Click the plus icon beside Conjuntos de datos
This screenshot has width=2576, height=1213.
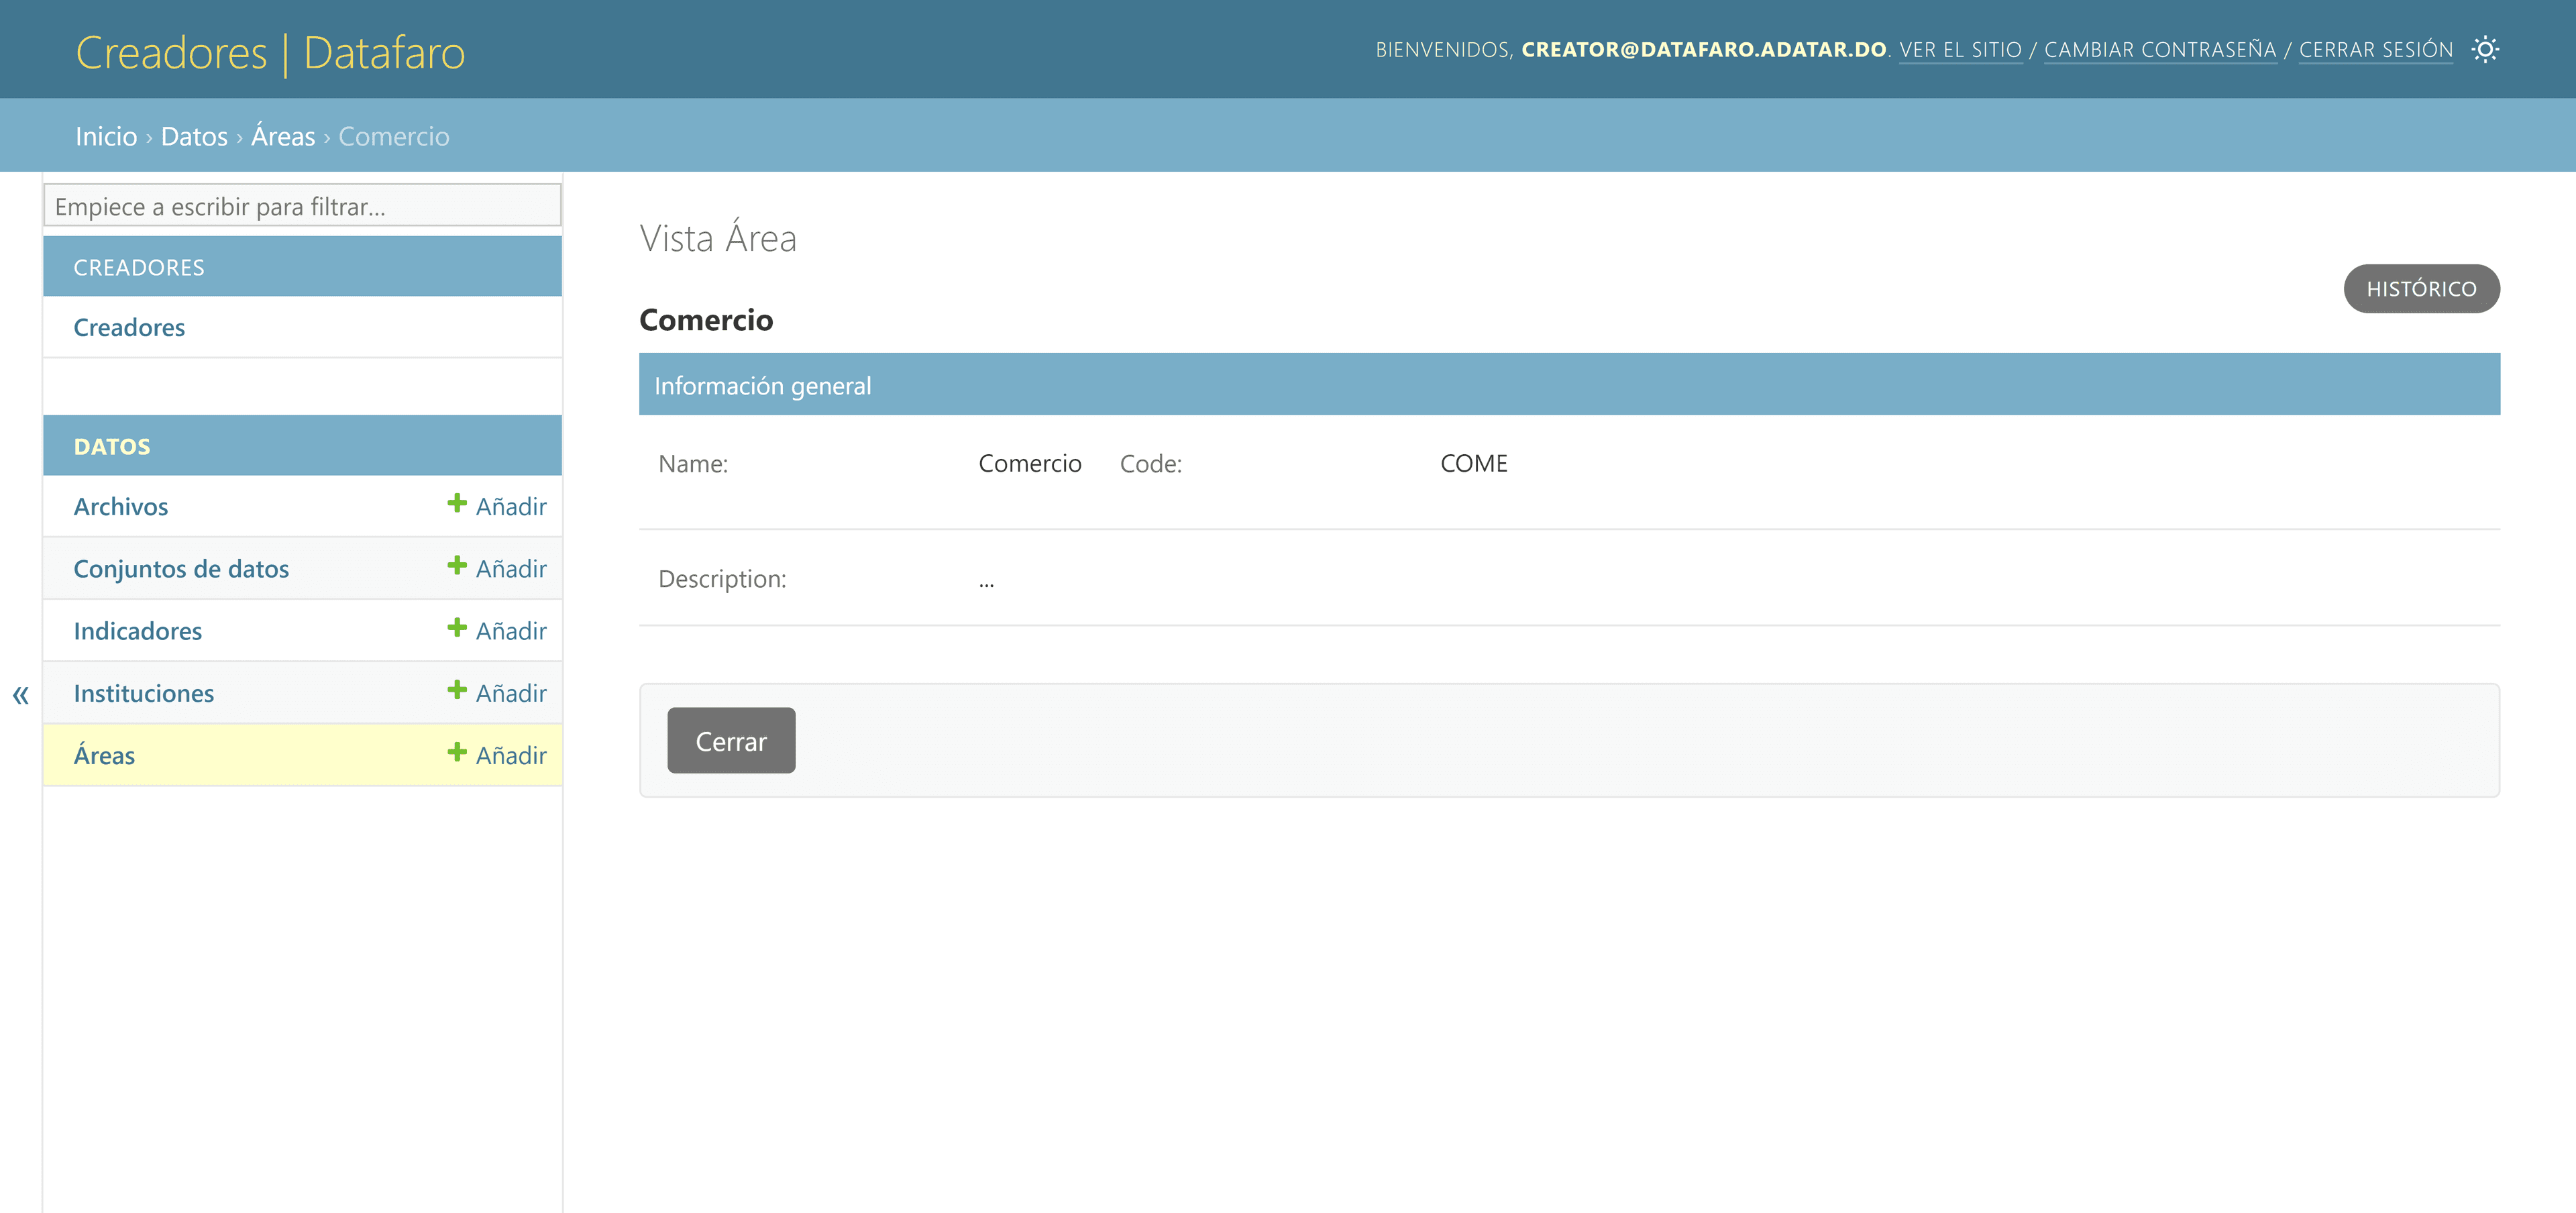(x=457, y=566)
